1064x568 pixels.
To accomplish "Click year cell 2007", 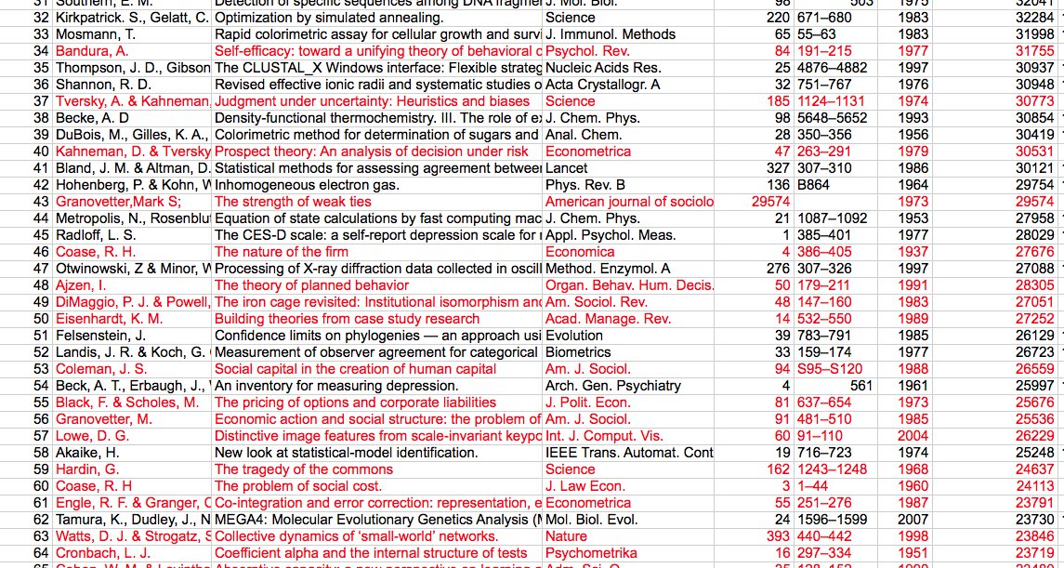I will (x=905, y=520).
